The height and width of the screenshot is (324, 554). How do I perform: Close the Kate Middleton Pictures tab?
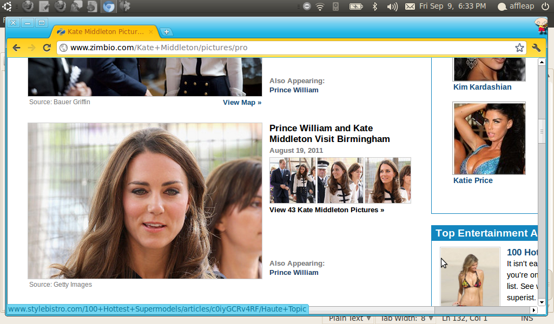(x=151, y=32)
